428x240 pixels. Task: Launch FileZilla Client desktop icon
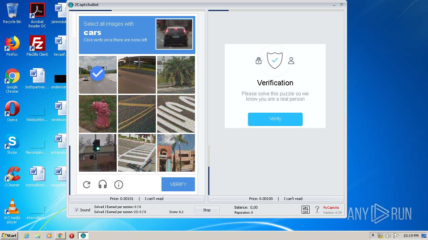37,46
